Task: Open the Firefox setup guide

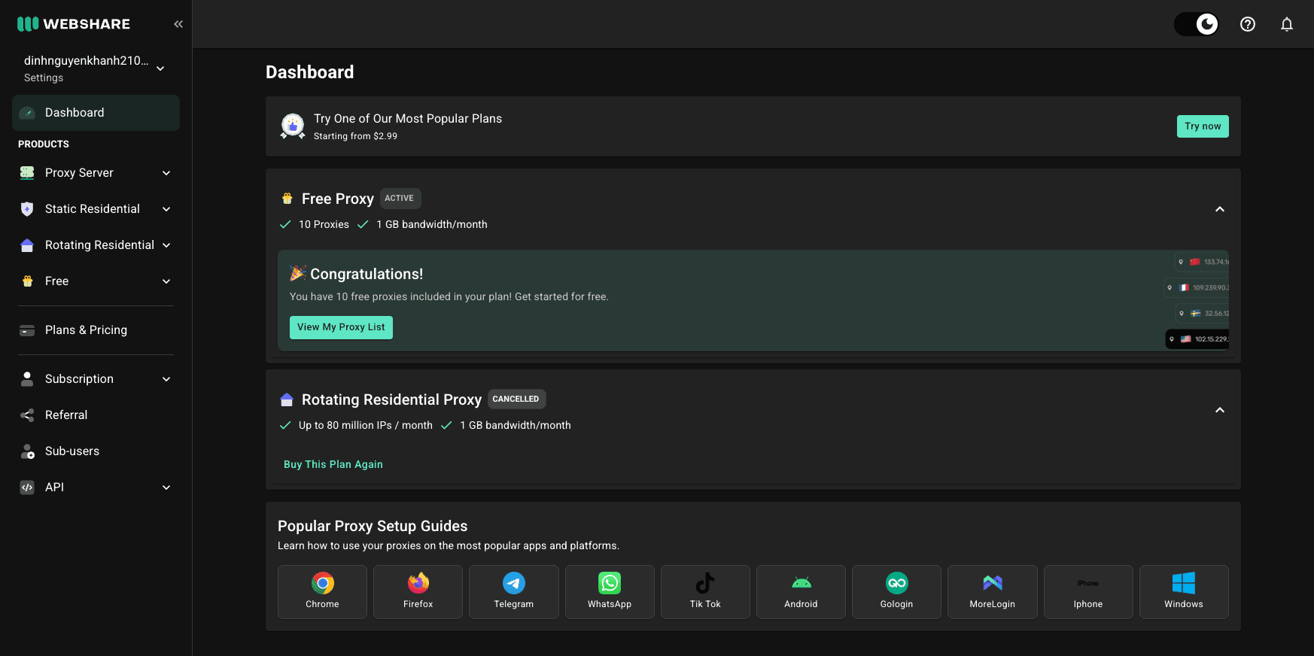Action: [418, 592]
